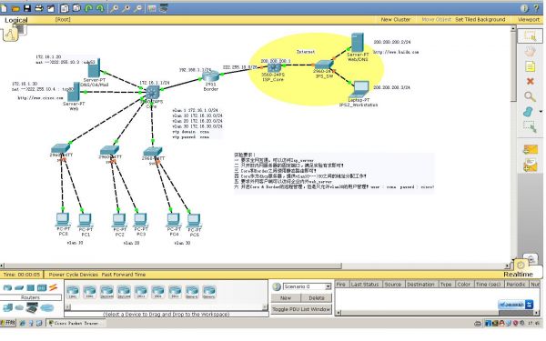
Task: Undo the last action with the green arrow
Action: [x=88, y=8]
